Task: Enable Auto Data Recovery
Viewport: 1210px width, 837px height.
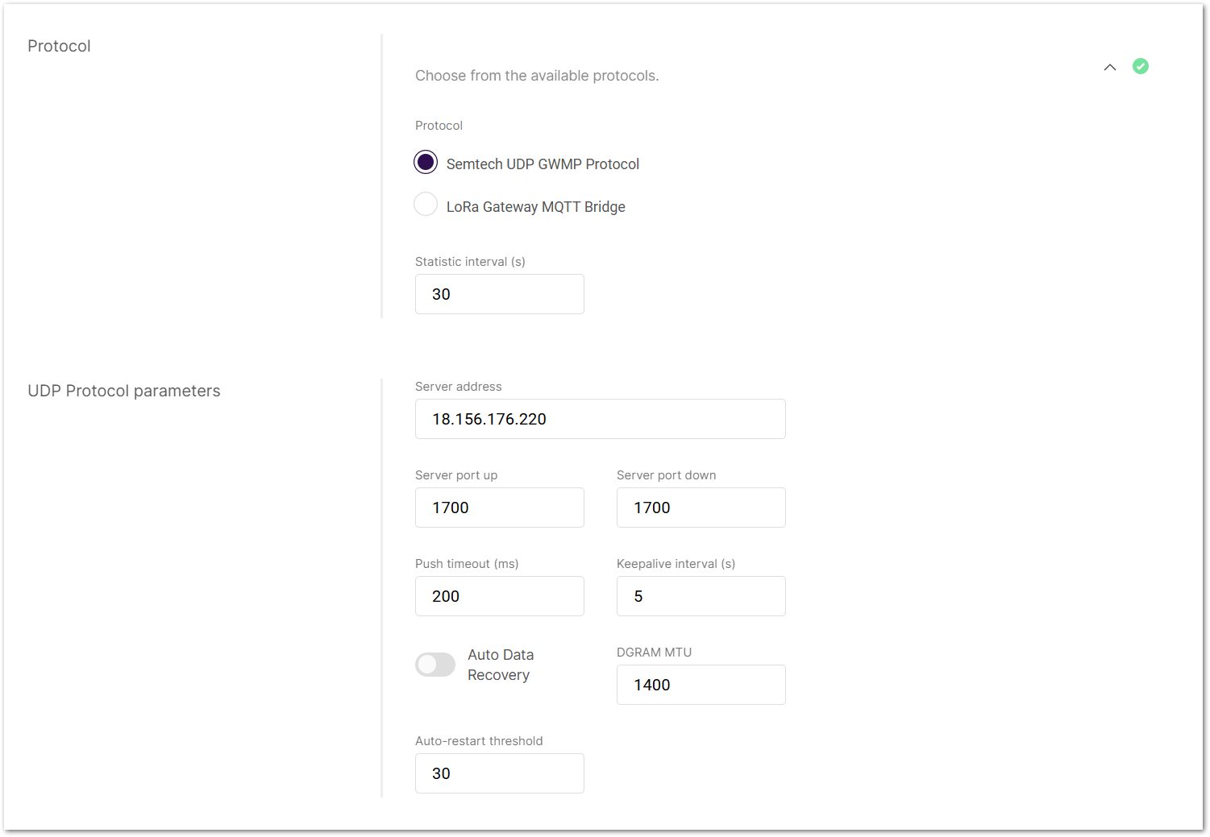Action: (435, 665)
